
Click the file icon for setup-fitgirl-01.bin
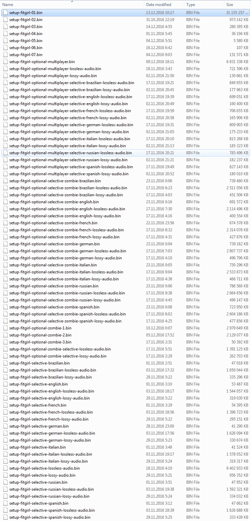coord(5,13)
